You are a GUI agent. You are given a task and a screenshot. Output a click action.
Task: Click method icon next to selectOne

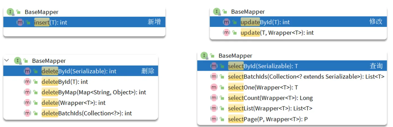pyautogui.click(x=214, y=87)
